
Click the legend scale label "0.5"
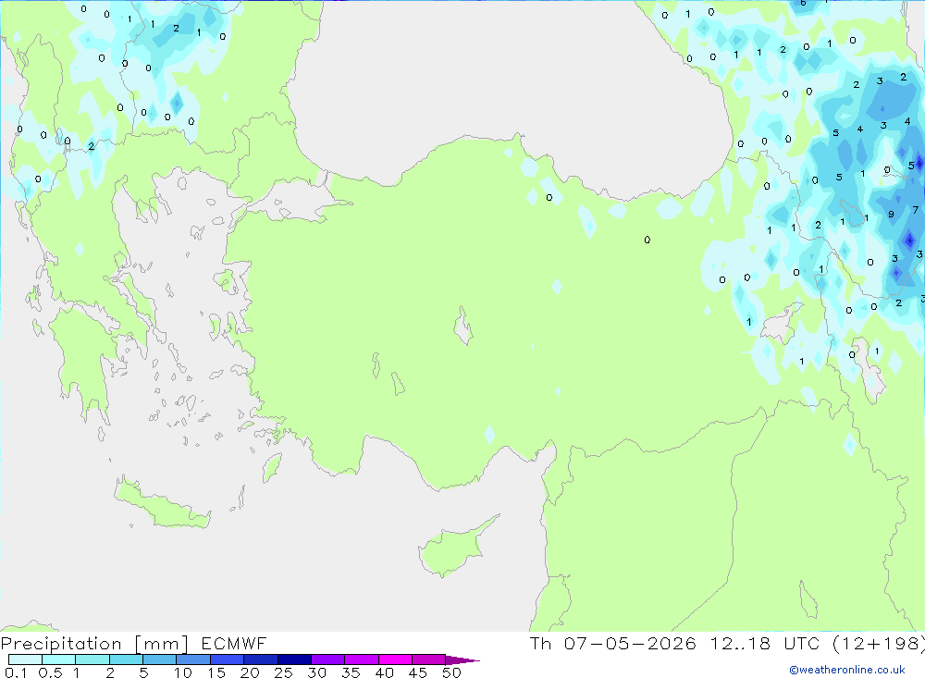[50, 672]
